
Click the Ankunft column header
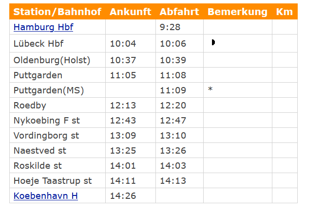click(130, 12)
